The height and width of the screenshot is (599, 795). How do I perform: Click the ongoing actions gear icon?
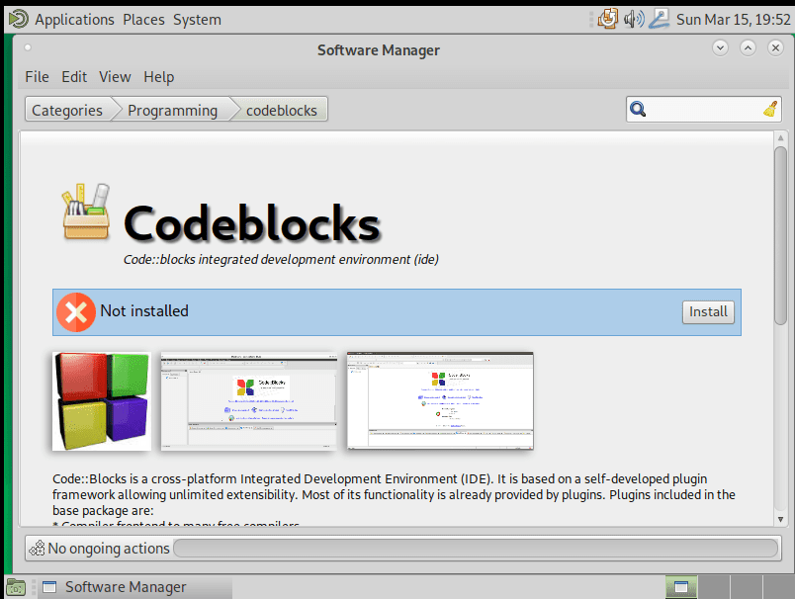[37, 549]
